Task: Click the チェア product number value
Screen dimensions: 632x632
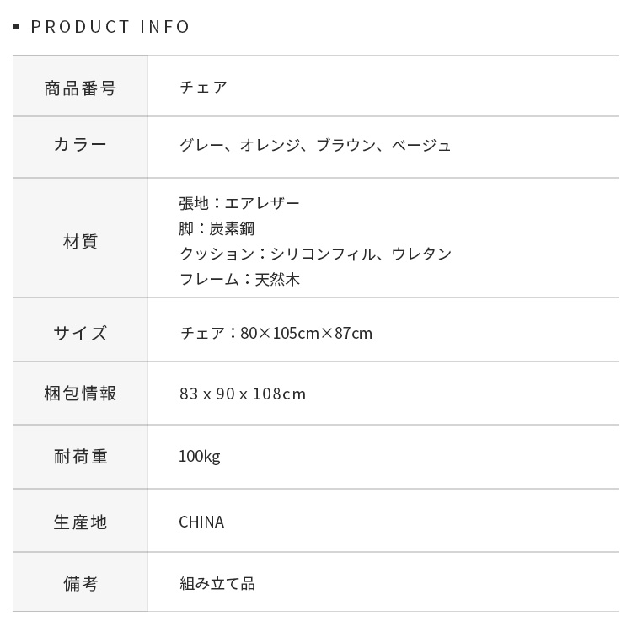Action: coord(203,87)
